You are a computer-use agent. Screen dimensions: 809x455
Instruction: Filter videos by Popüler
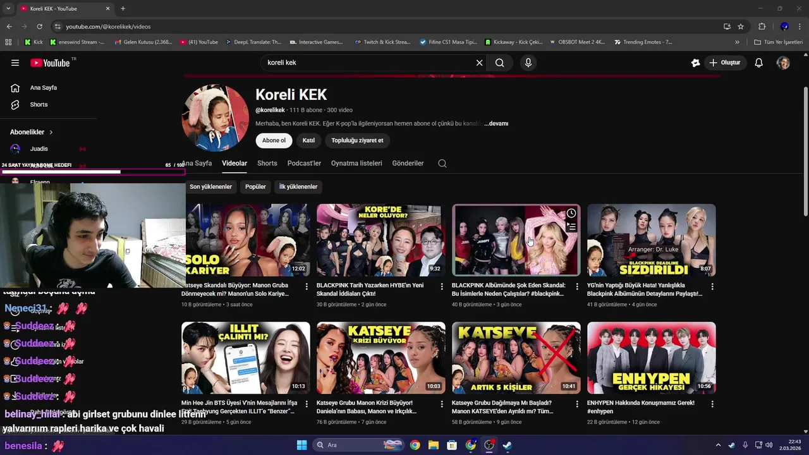[x=255, y=187]
